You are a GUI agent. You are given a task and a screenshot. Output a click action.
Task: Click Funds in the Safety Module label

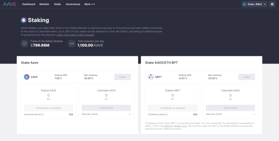click(x=46, y=41)
